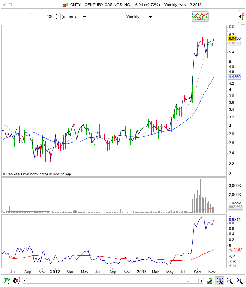Maximize the chart window with the square button
Screen dimensions: 246x287
pyautogui.click(x=10, y=5)
